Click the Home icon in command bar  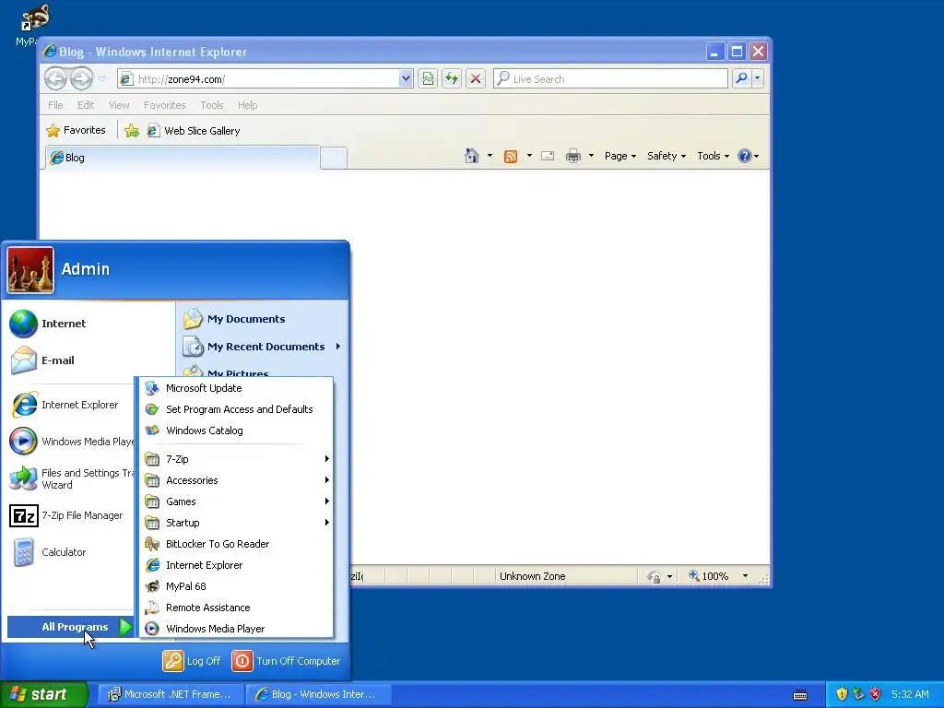click(471, 156)
